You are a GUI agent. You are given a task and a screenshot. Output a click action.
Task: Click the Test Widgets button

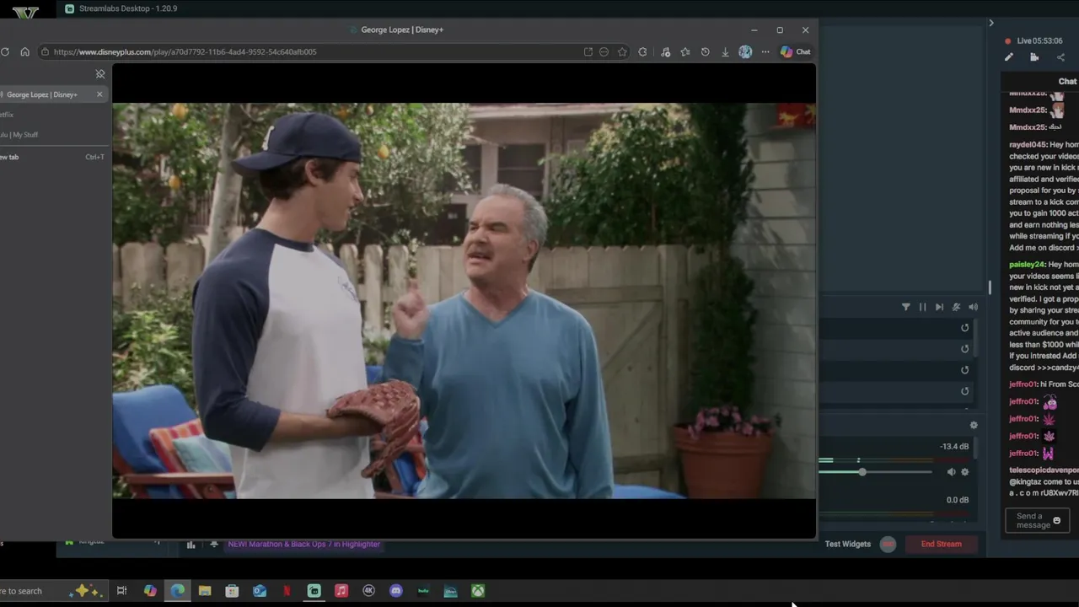click(848, 545)
